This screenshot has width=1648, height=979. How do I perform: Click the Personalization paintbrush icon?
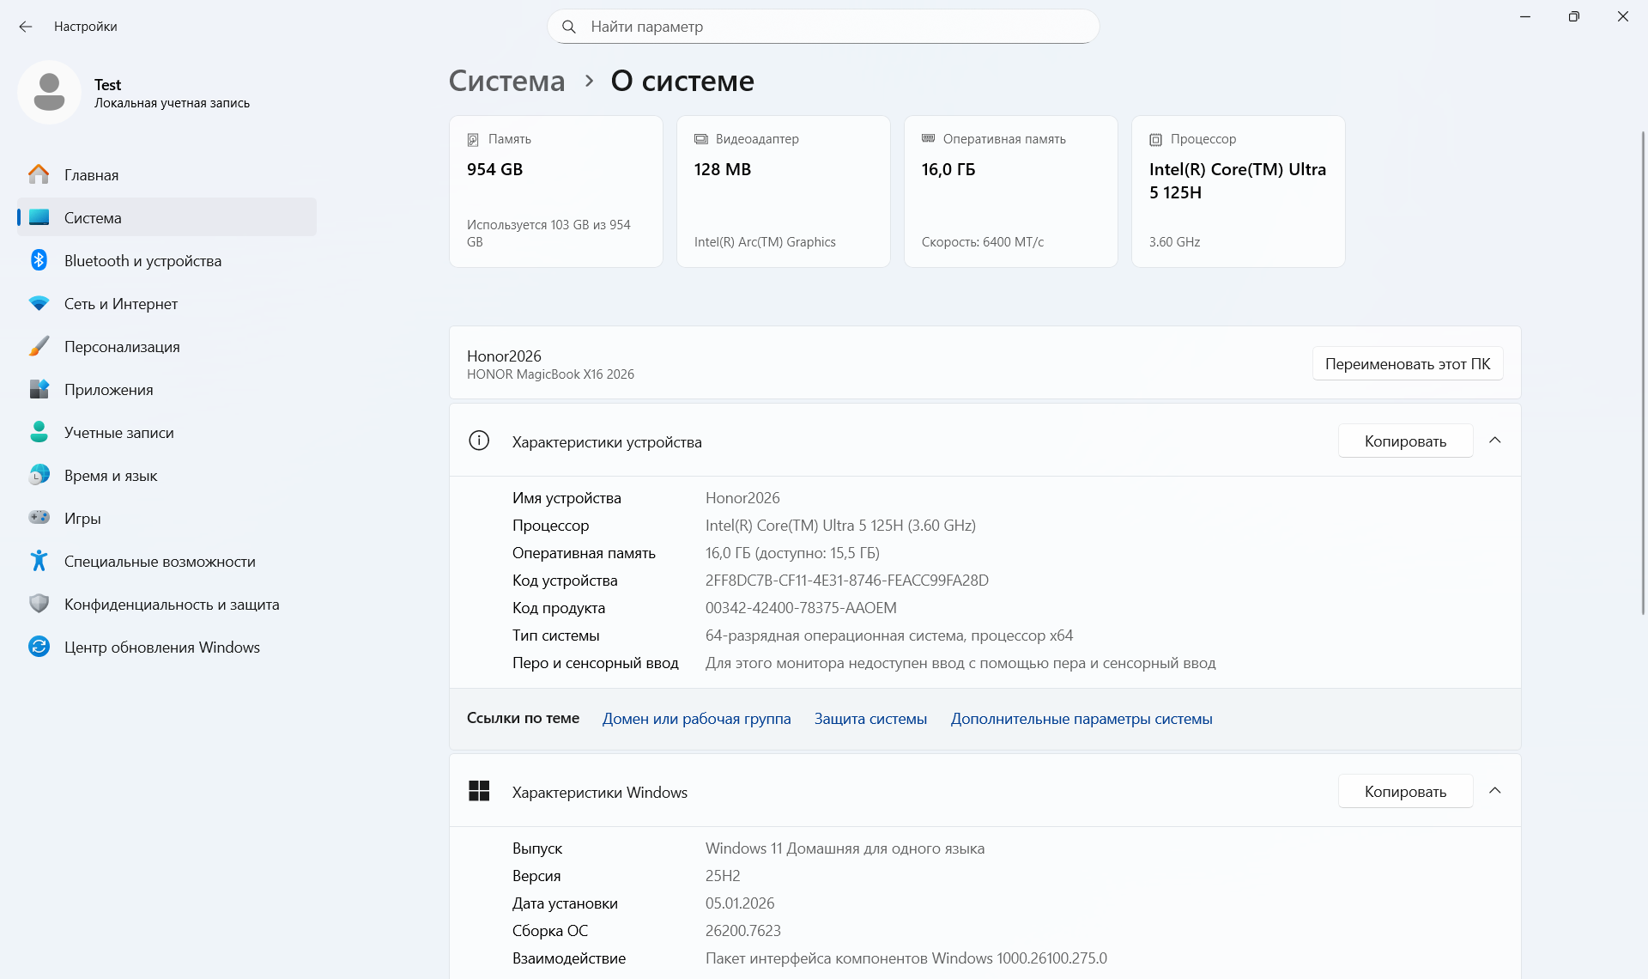(x=39, y=346)
